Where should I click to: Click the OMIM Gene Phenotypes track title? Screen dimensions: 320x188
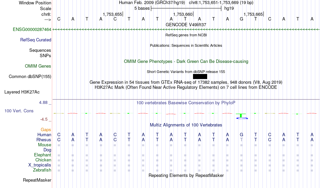coord(186,62)
